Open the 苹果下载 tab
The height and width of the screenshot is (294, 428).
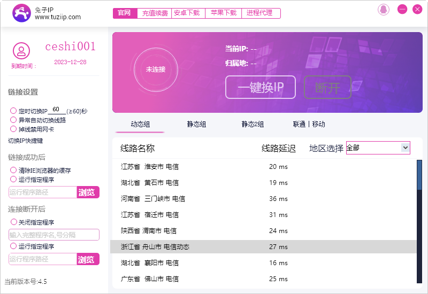pos(223,13)
